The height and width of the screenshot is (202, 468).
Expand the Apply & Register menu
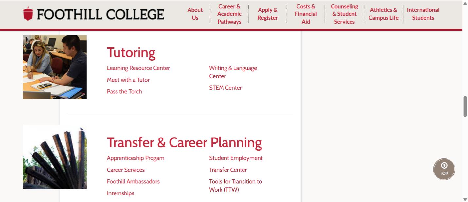267,14
